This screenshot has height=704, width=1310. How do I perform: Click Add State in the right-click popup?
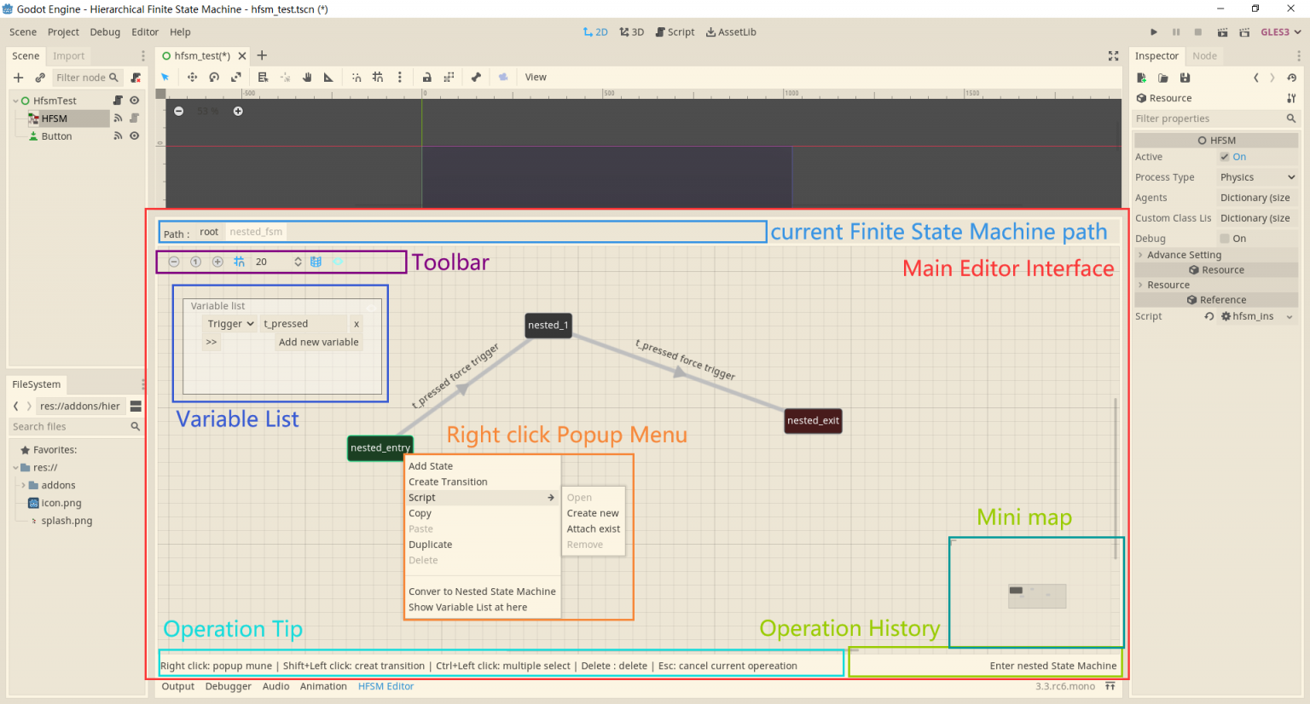click(x=431, y=466)
